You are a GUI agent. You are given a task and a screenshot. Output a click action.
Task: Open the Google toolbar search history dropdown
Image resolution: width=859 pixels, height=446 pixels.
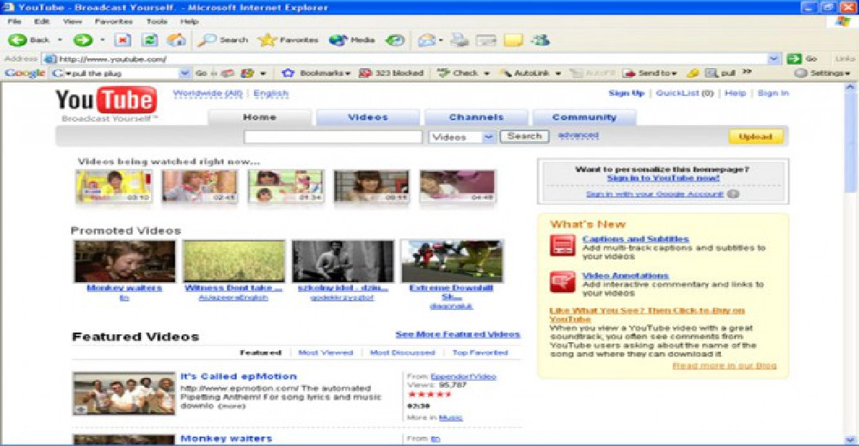click(185, 73)
